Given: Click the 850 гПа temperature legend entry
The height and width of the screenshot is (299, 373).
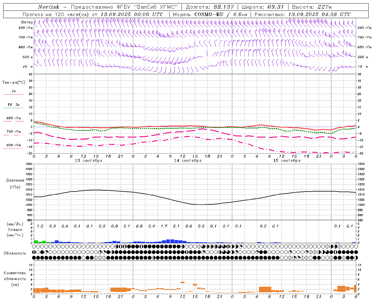Looking at the screenshot, I should [14, 118].
